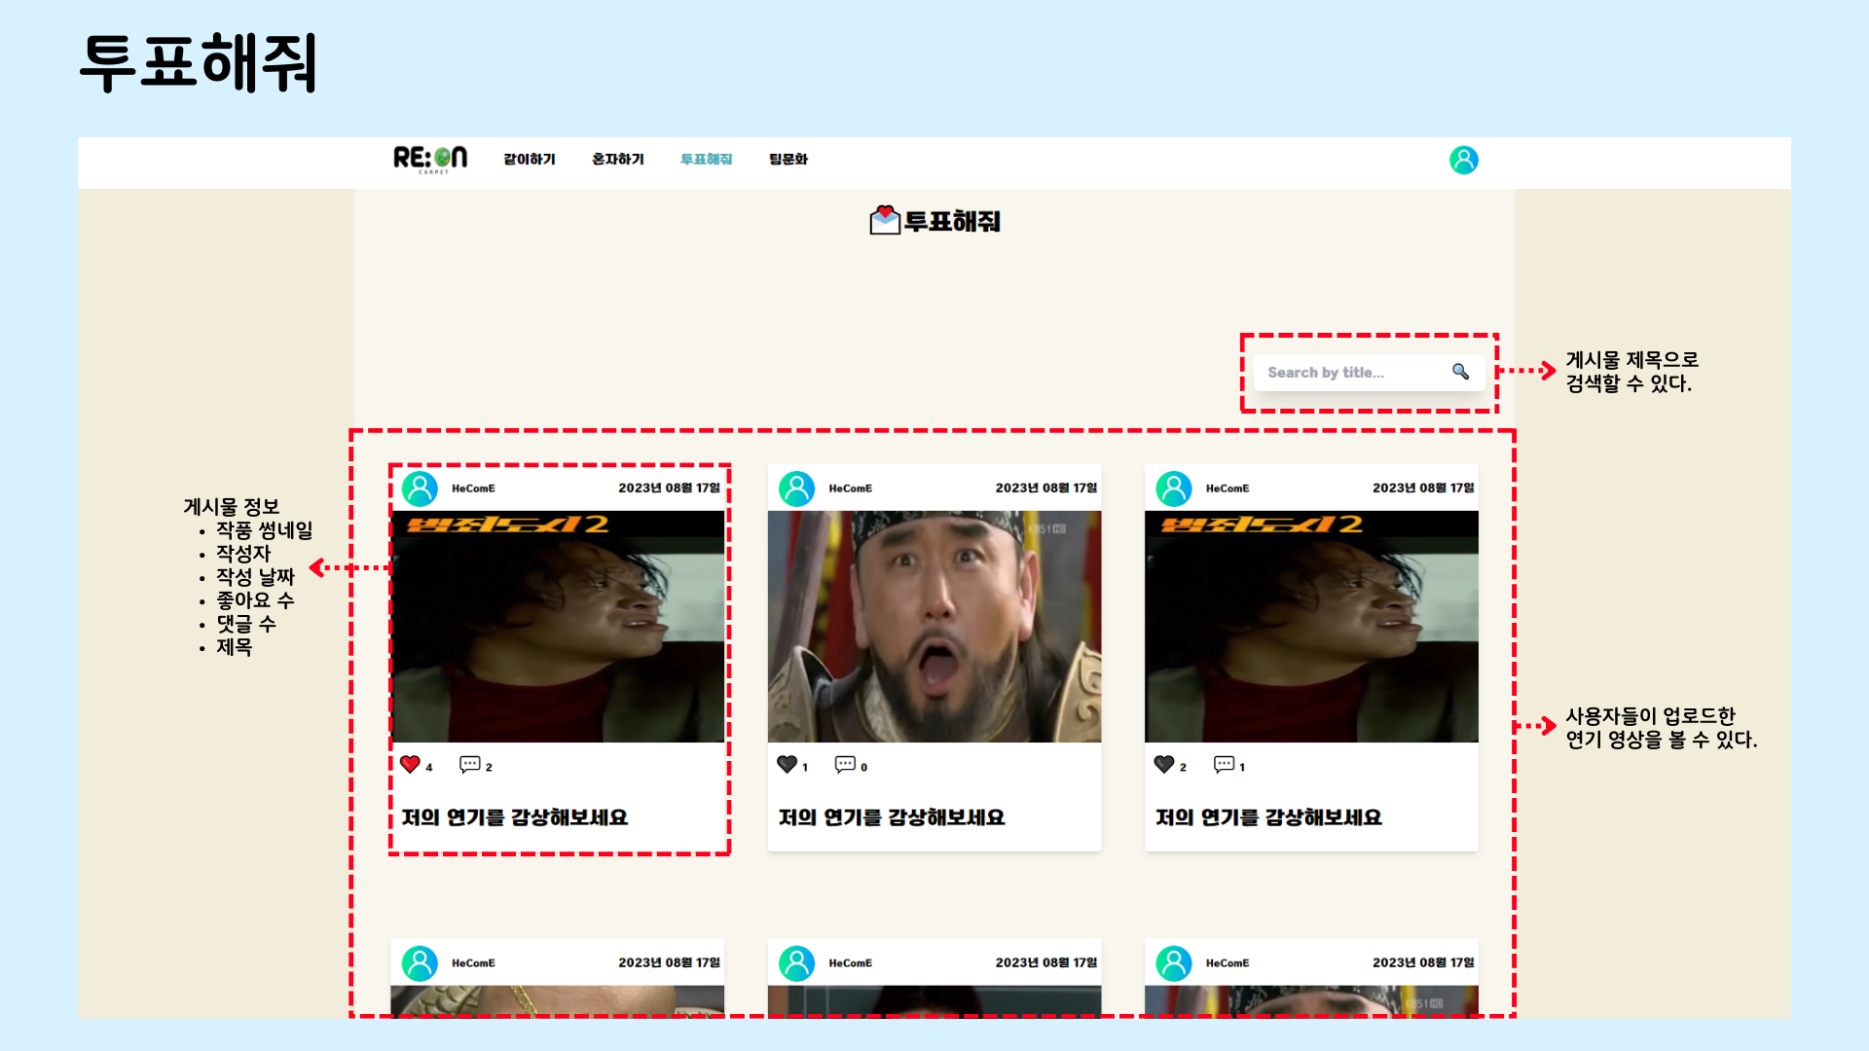
Task: Open second post's screaming man thumbnail
Action: point(934,627)
